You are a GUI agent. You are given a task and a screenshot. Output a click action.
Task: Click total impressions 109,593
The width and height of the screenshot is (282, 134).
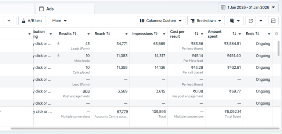[159, 112]
